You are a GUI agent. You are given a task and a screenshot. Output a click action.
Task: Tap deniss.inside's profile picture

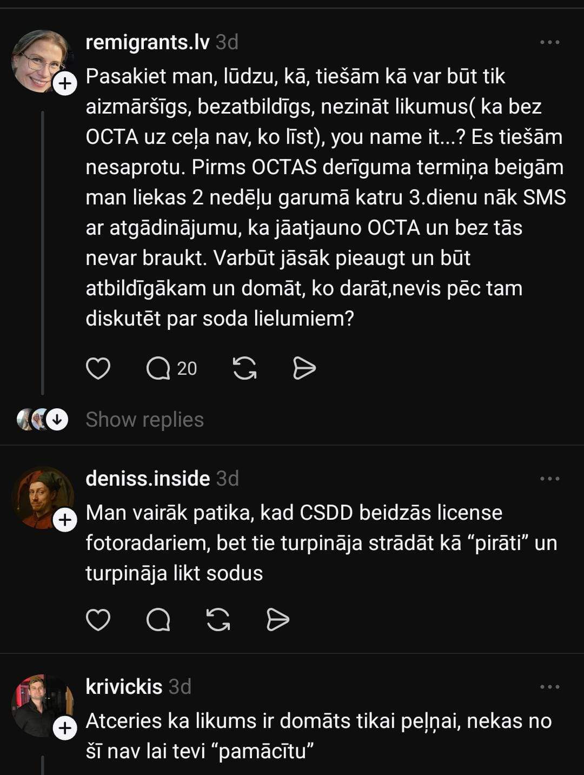click(41, 496)
